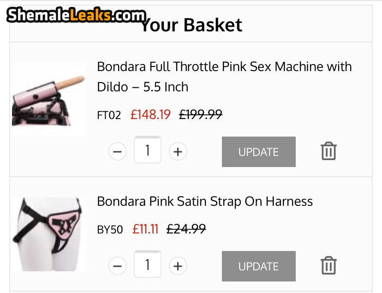The width and height of the screenshot is (382, 293).
Task: Focus quantity field of the Full Throttle machine
Action: pos(148,150)
